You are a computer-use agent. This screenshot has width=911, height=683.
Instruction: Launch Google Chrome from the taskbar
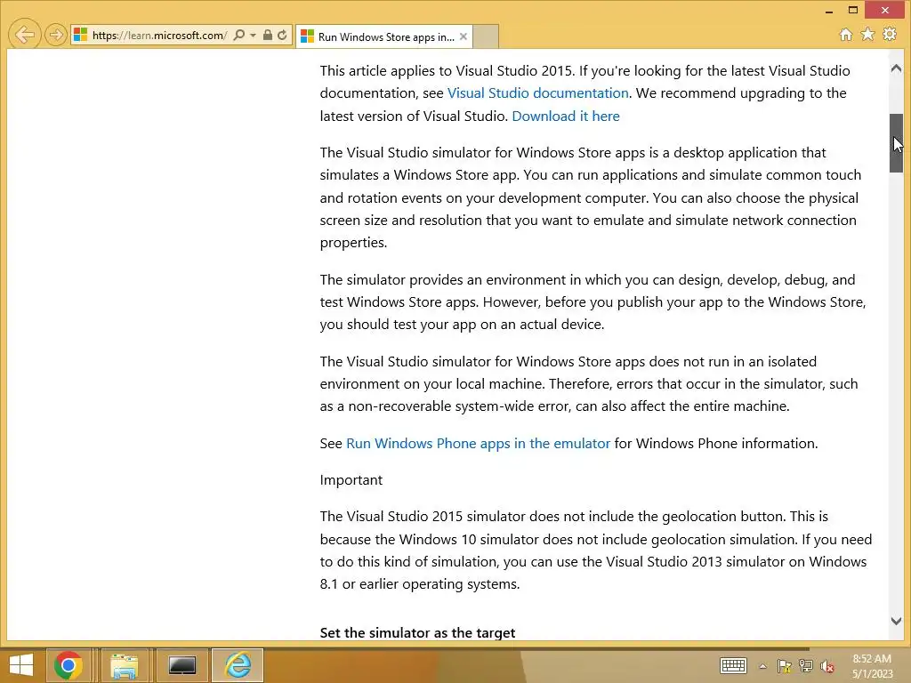point(68,665)
